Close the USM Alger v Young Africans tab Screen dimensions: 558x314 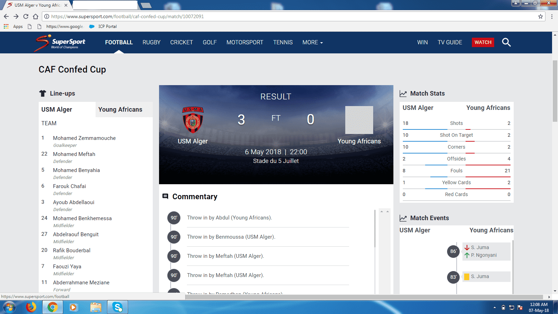[66, 5]
